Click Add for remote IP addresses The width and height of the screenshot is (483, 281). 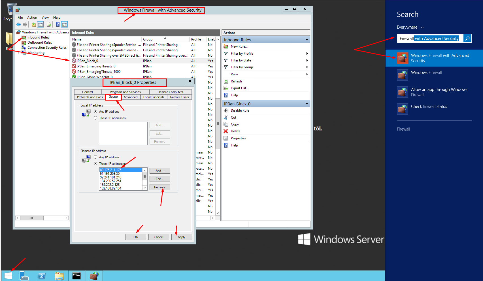coord(160,171)
